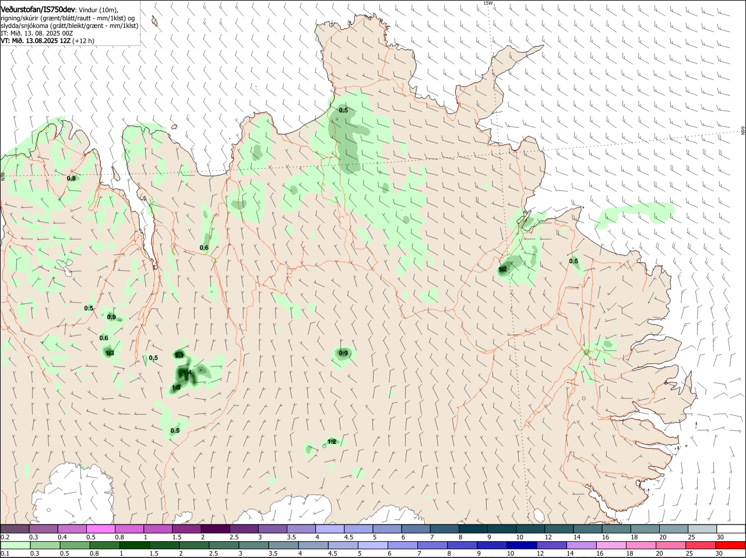Pick the lower legend swatch between 4.5 and 5
746x558 pixels.
pos(344,545)
